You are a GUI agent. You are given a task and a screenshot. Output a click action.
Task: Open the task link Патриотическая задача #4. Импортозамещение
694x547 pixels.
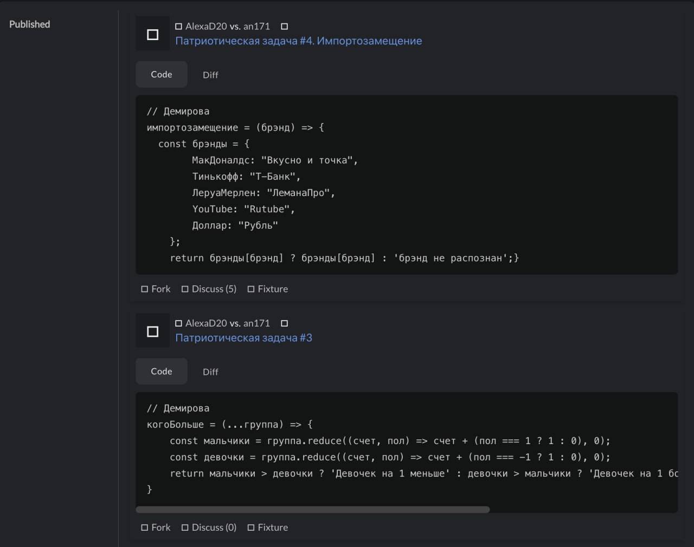click(x=298, y=41)
